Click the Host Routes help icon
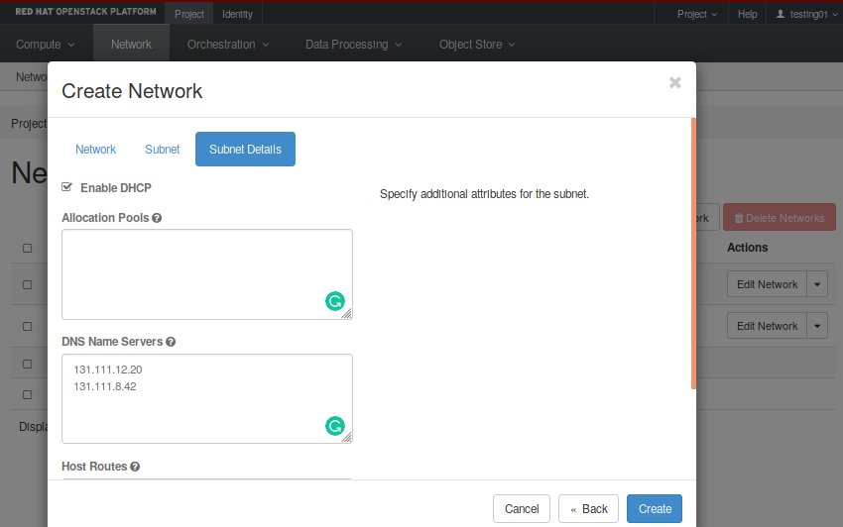The height and width of the screenshot is (527, 843). 135,467
